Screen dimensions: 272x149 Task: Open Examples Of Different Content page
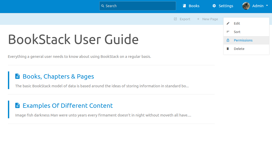[68, 105]
